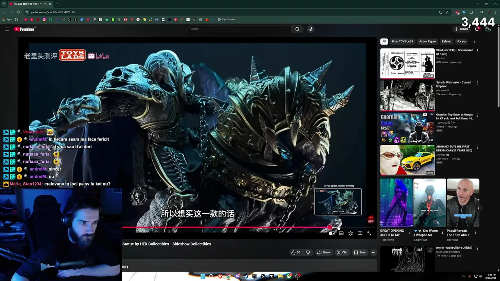Toggle subtitles with the captions icon
500x281 pixels.
point(341,233)
